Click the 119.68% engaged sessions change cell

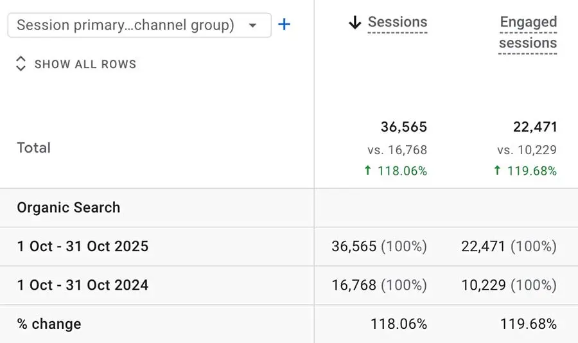(x=529, y=324)
